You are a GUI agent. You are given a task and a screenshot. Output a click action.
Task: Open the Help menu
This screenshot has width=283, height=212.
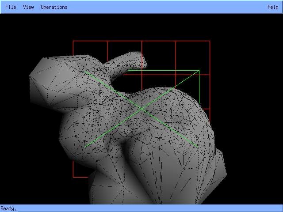273,7
